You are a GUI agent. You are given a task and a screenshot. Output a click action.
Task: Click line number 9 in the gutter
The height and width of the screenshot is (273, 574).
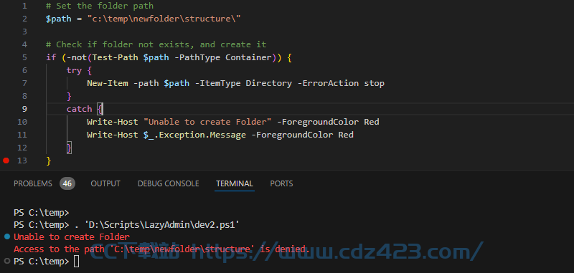(24, 109)
